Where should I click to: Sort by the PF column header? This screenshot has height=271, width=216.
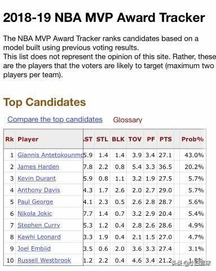tap(151, 139)
